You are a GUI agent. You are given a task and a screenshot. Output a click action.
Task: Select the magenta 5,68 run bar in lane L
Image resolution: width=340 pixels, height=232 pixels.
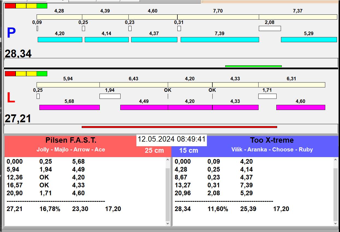(69, 107)
